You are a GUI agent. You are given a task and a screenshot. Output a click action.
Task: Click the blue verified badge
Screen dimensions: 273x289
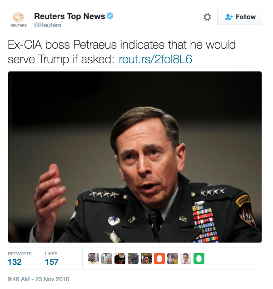click(110, 16)
